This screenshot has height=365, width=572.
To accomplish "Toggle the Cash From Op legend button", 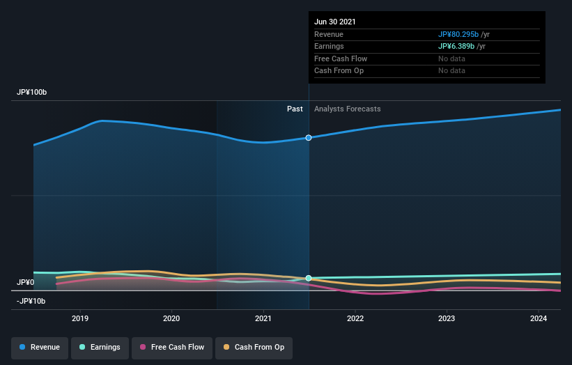I will pos(254,348).
